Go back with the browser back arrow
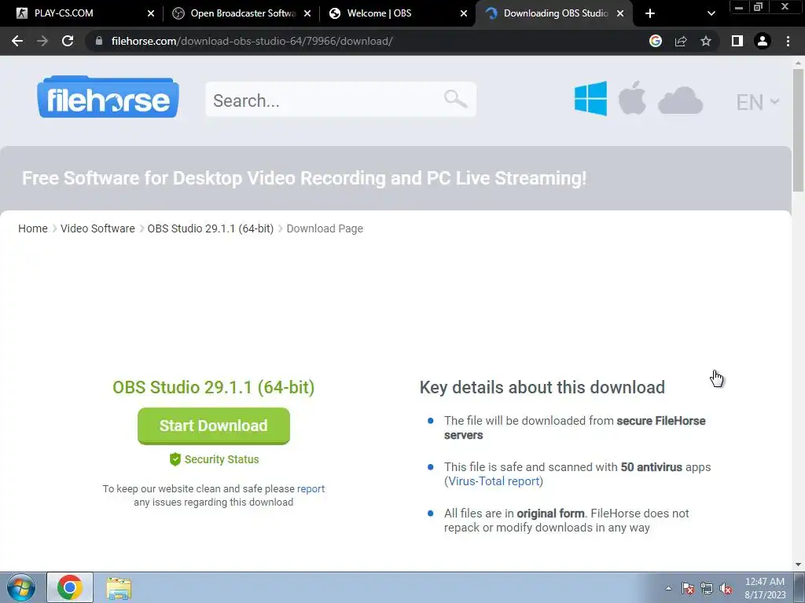This screenshot has width=805, height=603. pyautogui.click(x=17, y=41)
